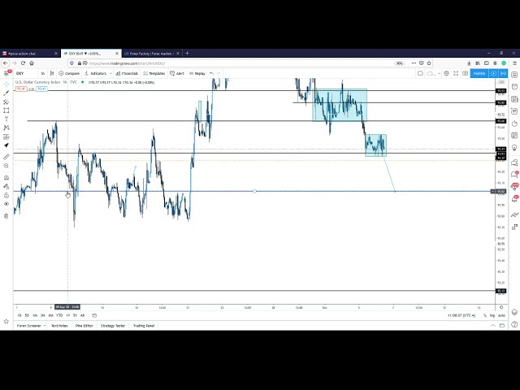
Task: Toggle auto scale on price axis
Action: click(x=501, y=315)
